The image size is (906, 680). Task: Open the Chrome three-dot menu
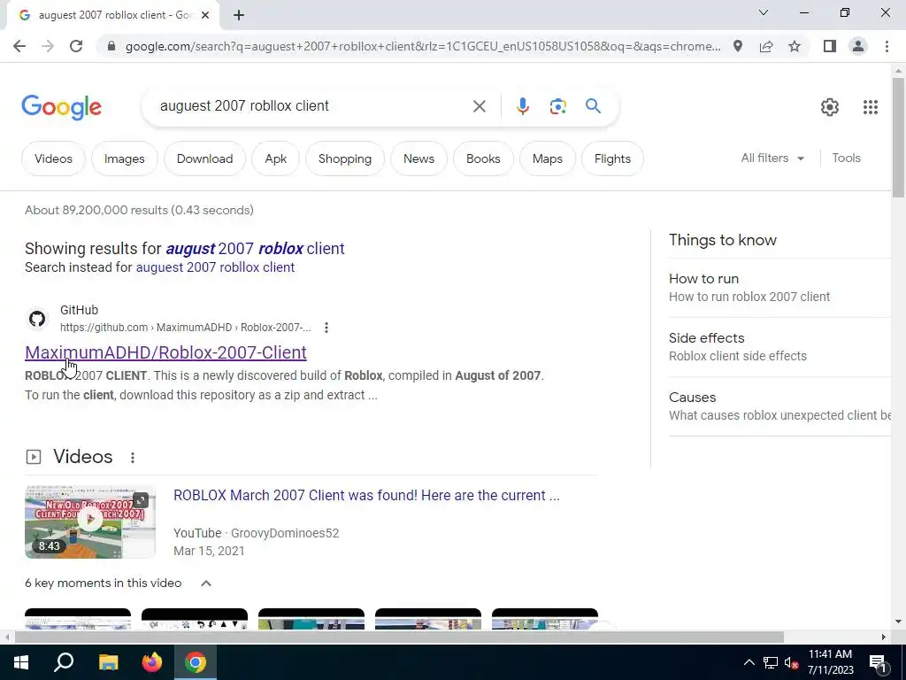pos(887,46)
